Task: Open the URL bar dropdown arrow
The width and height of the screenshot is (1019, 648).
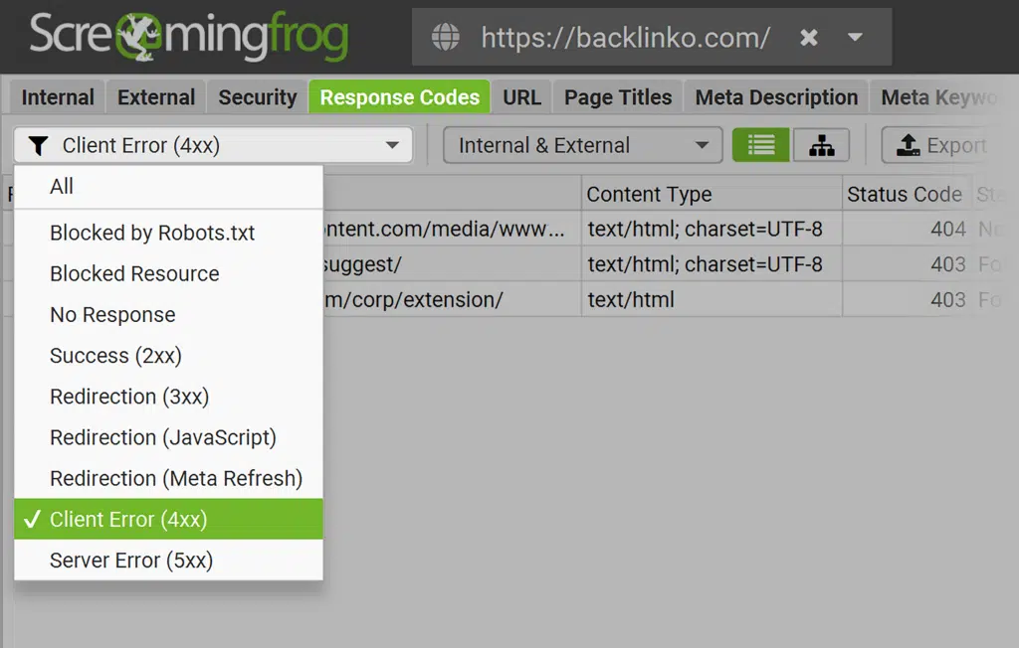Action: point(855,38)
